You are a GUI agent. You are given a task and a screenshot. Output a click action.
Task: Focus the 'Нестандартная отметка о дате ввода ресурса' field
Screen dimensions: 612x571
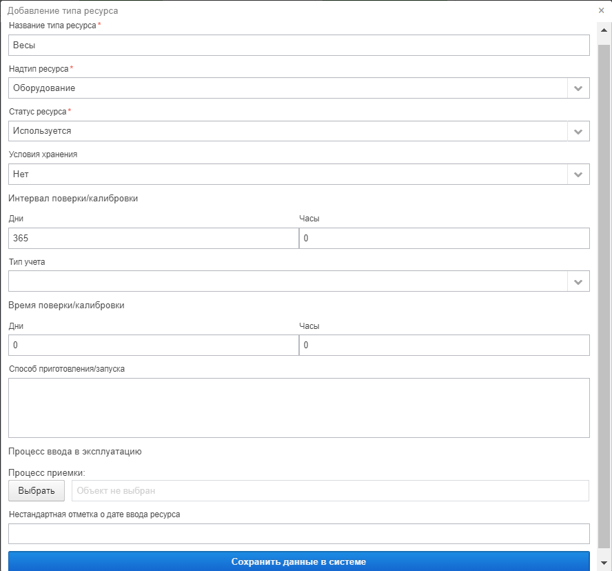pyautogui.click(x=299, y=534)
